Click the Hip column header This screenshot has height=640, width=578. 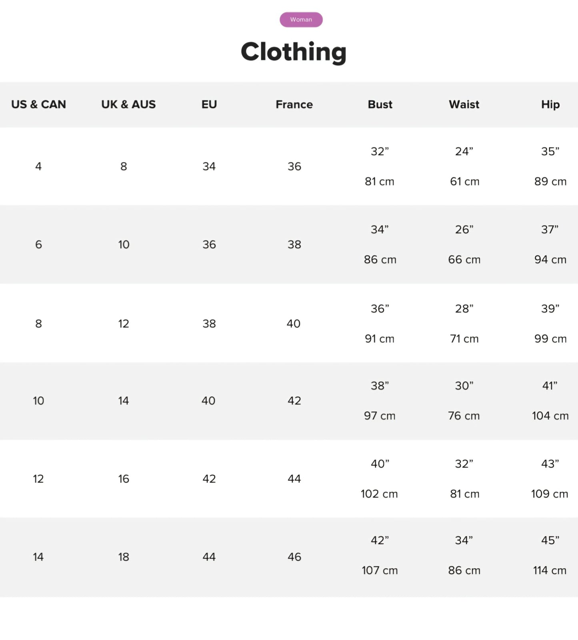[x=550, y=104]
